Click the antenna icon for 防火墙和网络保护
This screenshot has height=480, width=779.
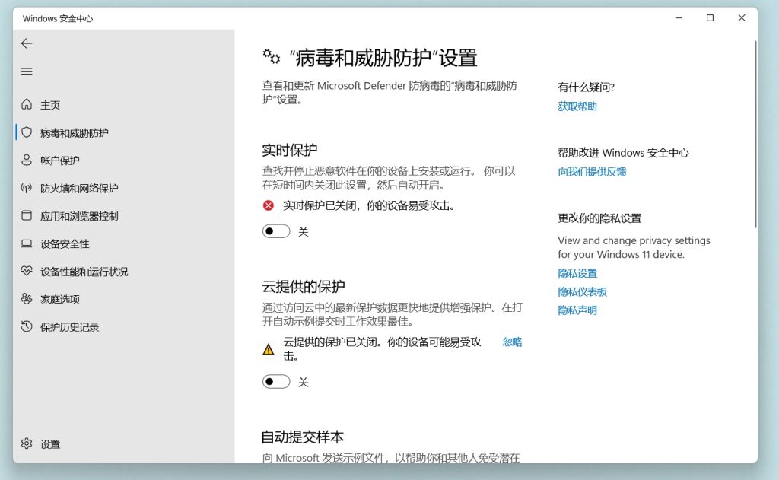(27, 188)
